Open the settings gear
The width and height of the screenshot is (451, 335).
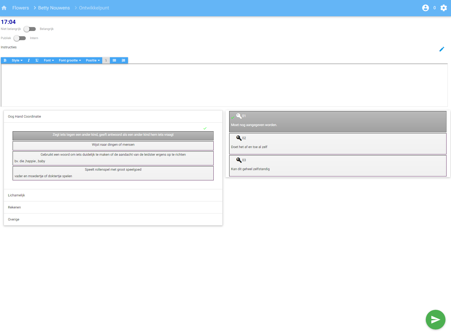pos(444,8)
